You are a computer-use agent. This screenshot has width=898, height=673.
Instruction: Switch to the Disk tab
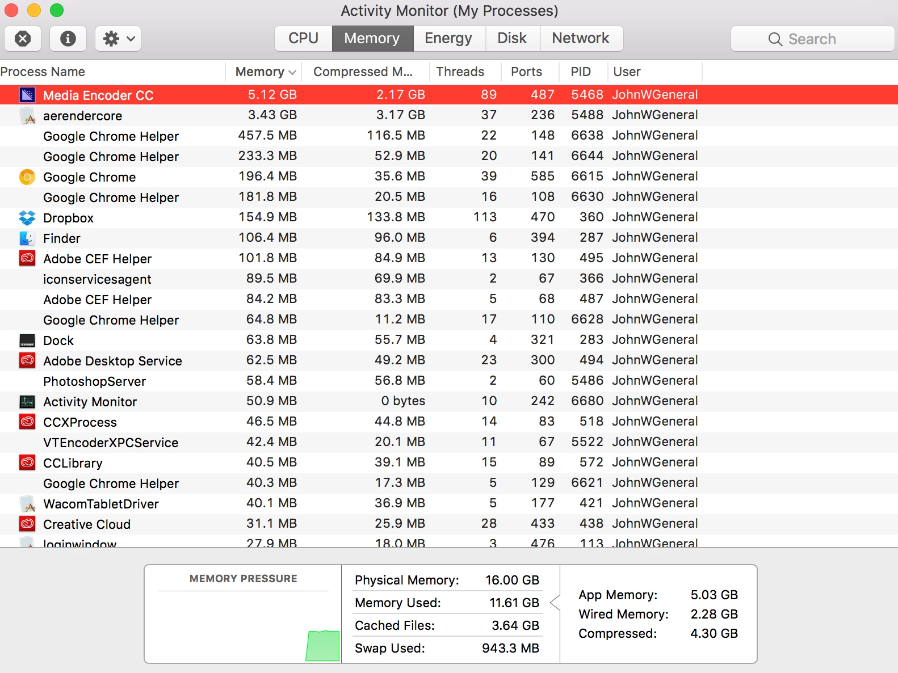(513, 39)
